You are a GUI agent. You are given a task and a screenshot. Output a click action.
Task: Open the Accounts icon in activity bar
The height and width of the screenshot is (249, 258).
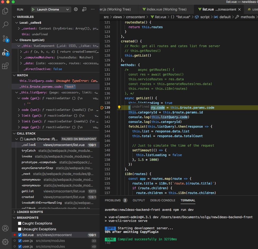tap(5, 228)
